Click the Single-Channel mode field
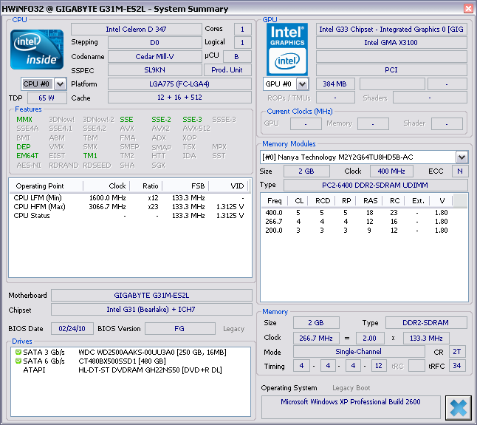Screen dimensions: 477x425 tap(359, 352)
